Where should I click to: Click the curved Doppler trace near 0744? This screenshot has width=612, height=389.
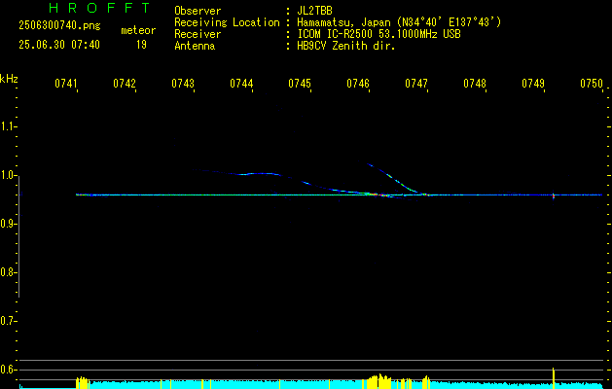258,174
